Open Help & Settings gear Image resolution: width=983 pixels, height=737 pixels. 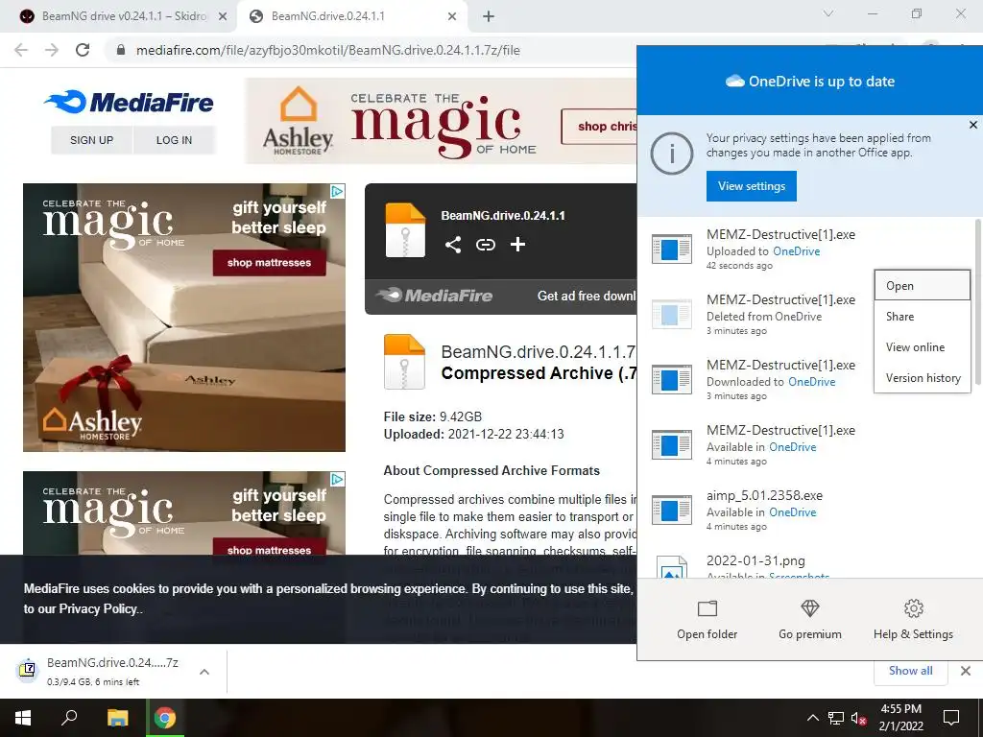[914, 619]
